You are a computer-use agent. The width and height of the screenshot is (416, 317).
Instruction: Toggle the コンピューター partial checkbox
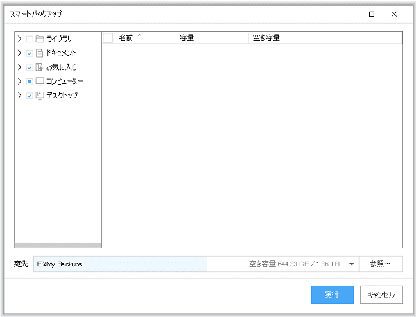coord(29,81)
